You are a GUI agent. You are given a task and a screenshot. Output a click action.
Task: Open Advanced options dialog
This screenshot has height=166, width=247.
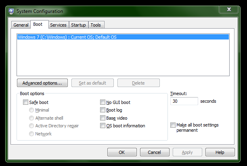pos(42,83)
